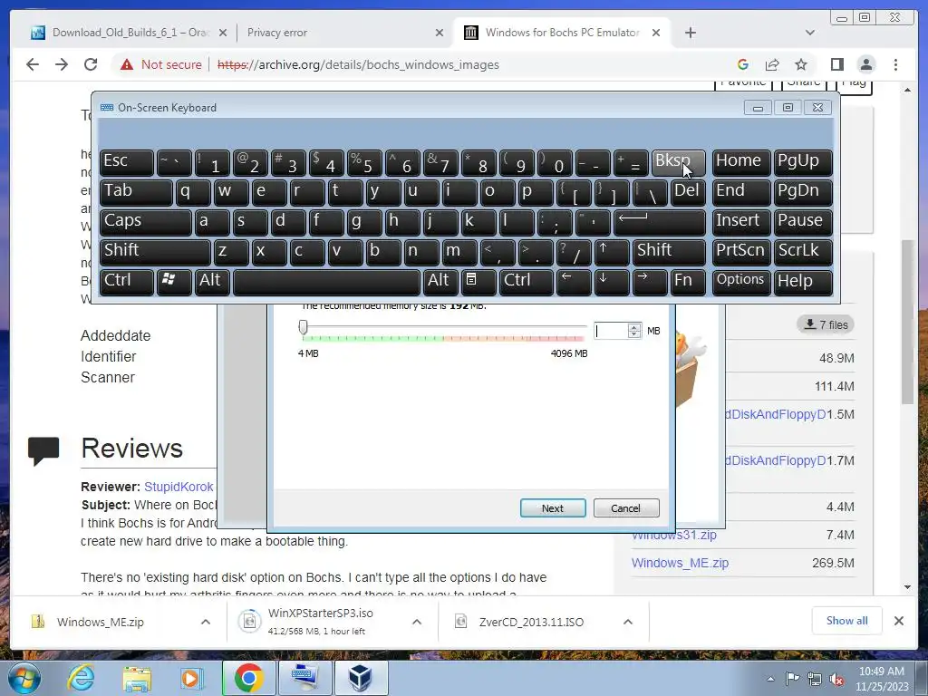The height and width of the screenshot is (696, 928).
Task: Open Internet Explorer from the taskbar
Action: tap(81, 678)
